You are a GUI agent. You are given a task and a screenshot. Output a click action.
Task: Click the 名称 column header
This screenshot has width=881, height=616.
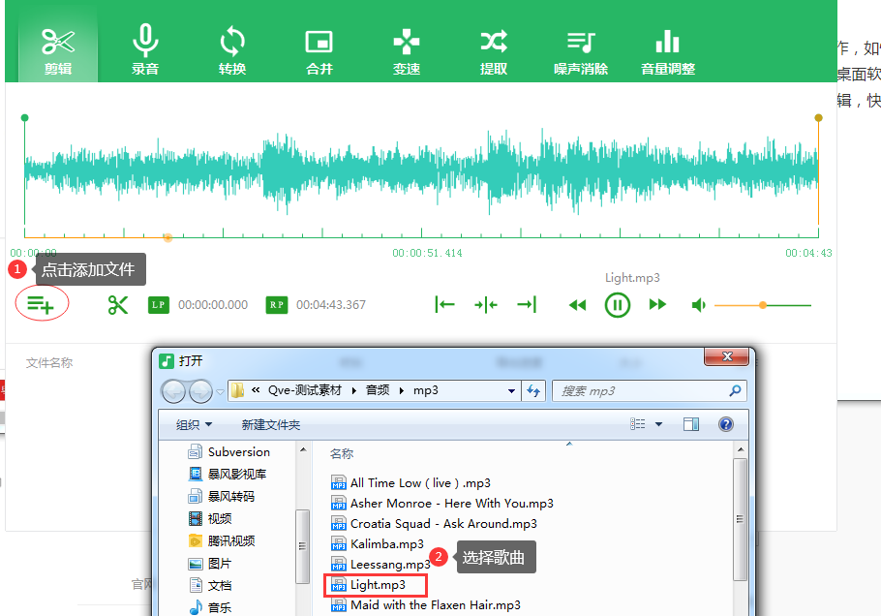(342, 453)
